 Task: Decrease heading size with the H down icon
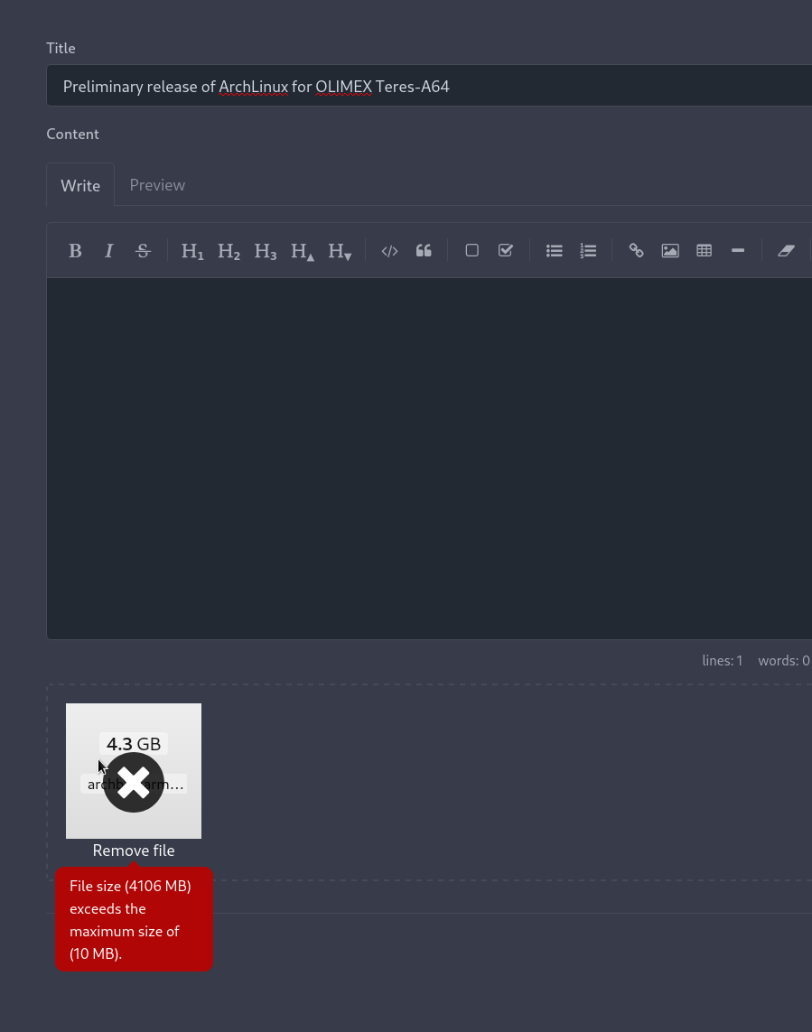[x=339, y=251]
